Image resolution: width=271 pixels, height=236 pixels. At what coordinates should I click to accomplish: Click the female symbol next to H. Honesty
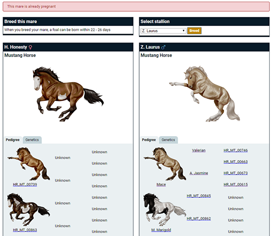pyautogui.click(x=30, y=47)
